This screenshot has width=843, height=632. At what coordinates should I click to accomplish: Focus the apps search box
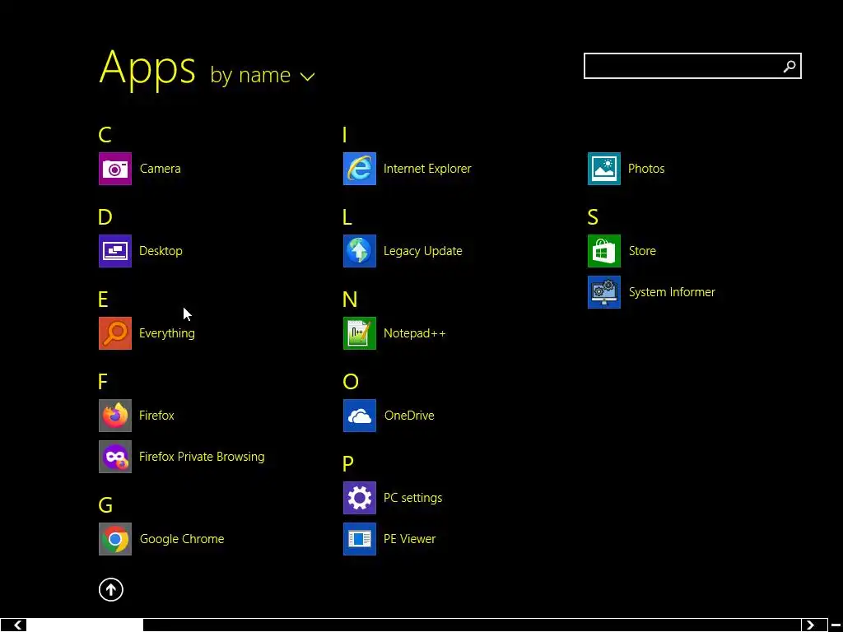(x=692, y=66)
